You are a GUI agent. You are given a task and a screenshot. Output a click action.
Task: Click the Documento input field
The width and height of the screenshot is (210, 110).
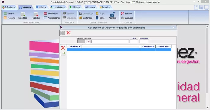tap(144, 42)
